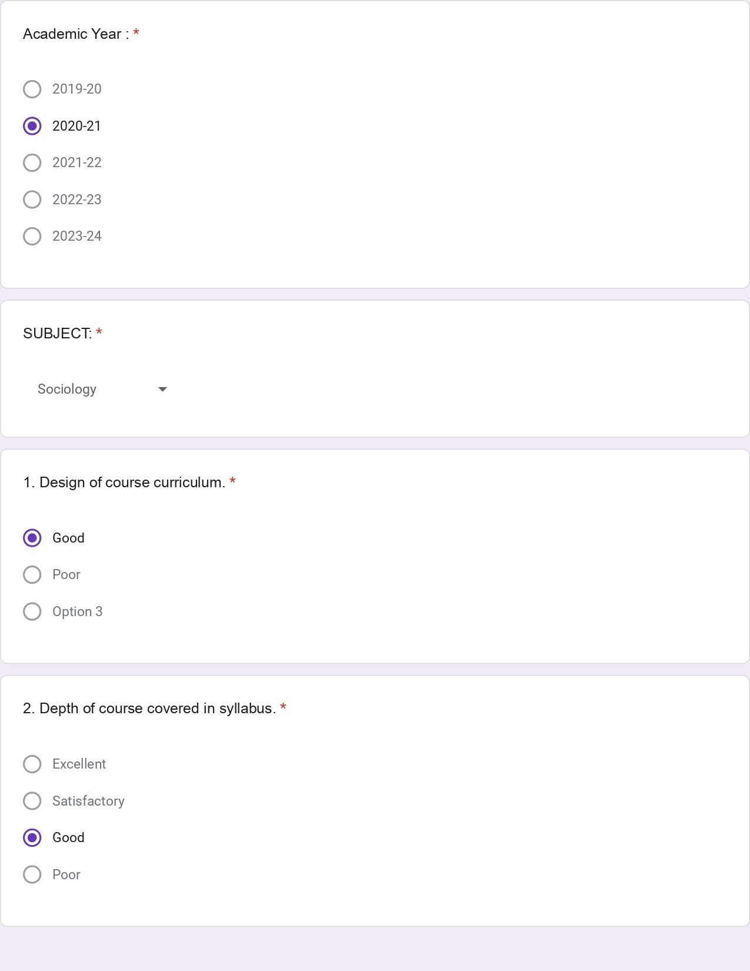
Task: Click the Satisfactory option label
Action: [88, 801]
